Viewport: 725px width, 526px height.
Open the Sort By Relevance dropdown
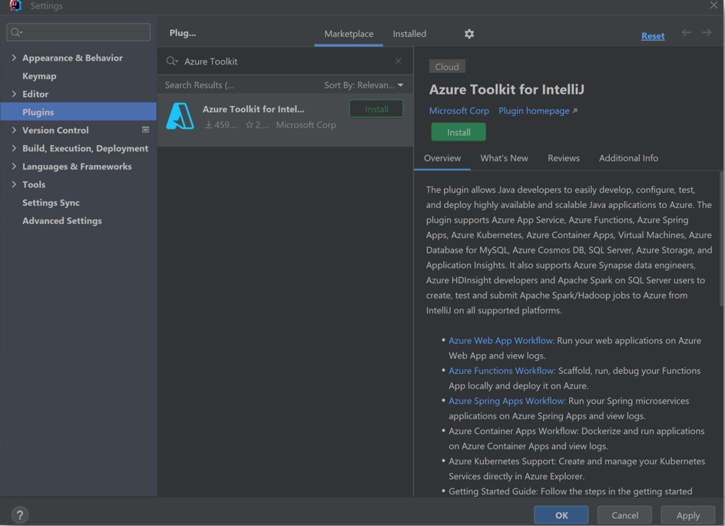pyautogui.click(x=364, y=84)
